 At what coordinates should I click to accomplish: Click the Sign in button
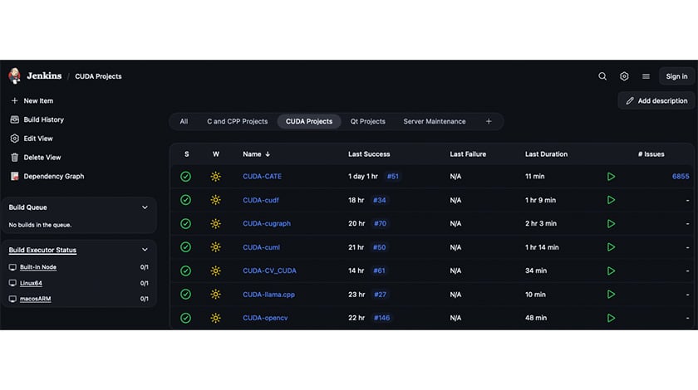tap(676, 76)
